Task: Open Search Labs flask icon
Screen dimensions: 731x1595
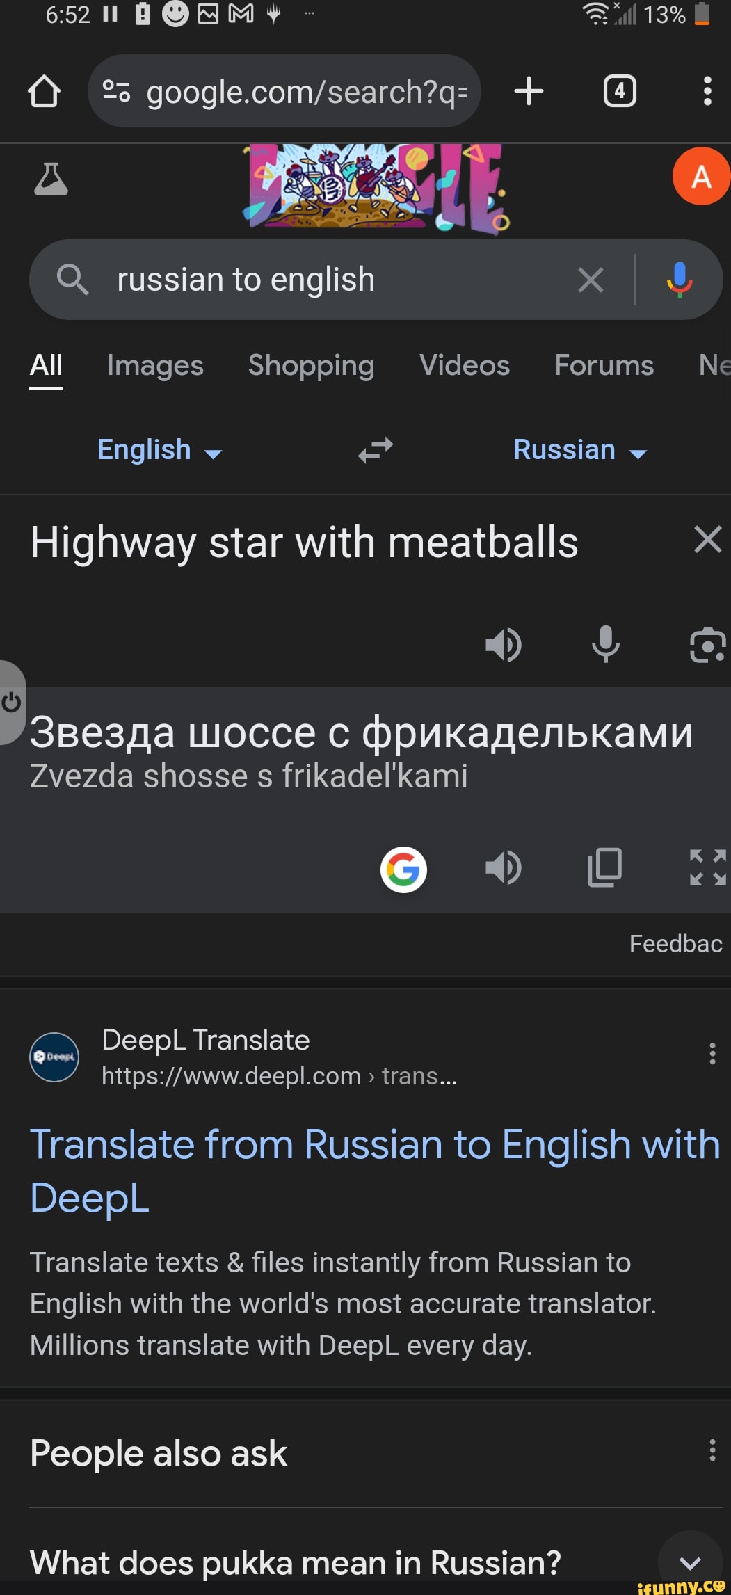Action: pyautogui.click(x=51, y=179)
